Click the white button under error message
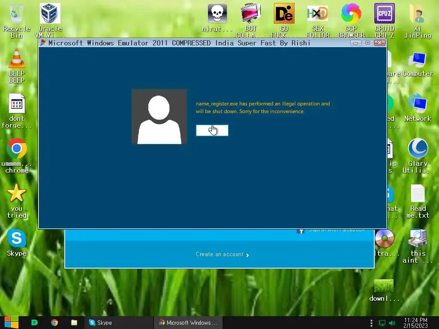This screenshot has height=329, width=439. pyautogui.click(x=212, y=130)
